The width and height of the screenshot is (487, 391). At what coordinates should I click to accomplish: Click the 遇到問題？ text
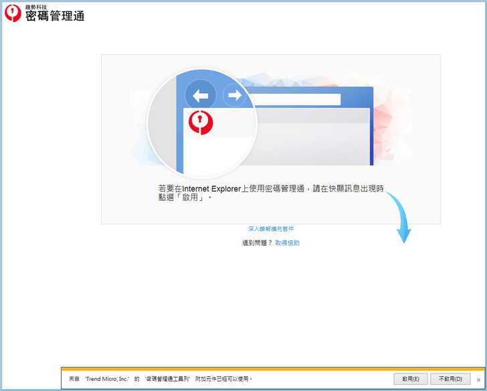coord(257,243)
